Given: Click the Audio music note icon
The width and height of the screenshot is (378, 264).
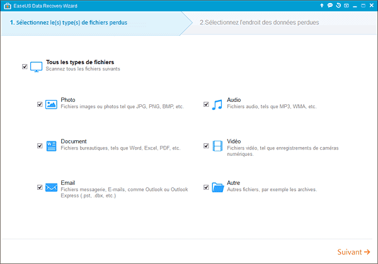Looking at the screenshot, I should point(217,104).
